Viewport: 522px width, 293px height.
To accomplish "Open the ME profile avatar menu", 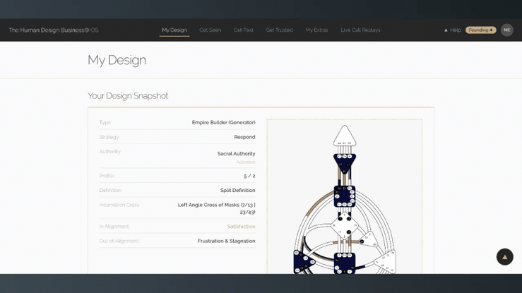I will (x=506, y=30).
